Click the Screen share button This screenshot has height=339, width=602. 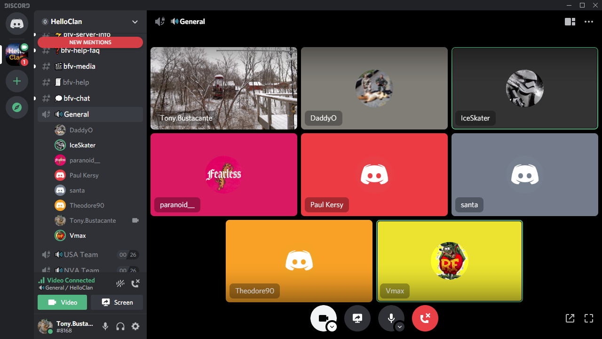click(x=117, y=302)
